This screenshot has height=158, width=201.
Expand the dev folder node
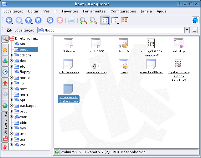12,61
